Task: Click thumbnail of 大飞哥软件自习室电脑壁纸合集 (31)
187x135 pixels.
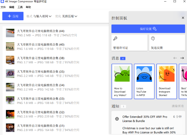Action: click(x=10, y=128)
